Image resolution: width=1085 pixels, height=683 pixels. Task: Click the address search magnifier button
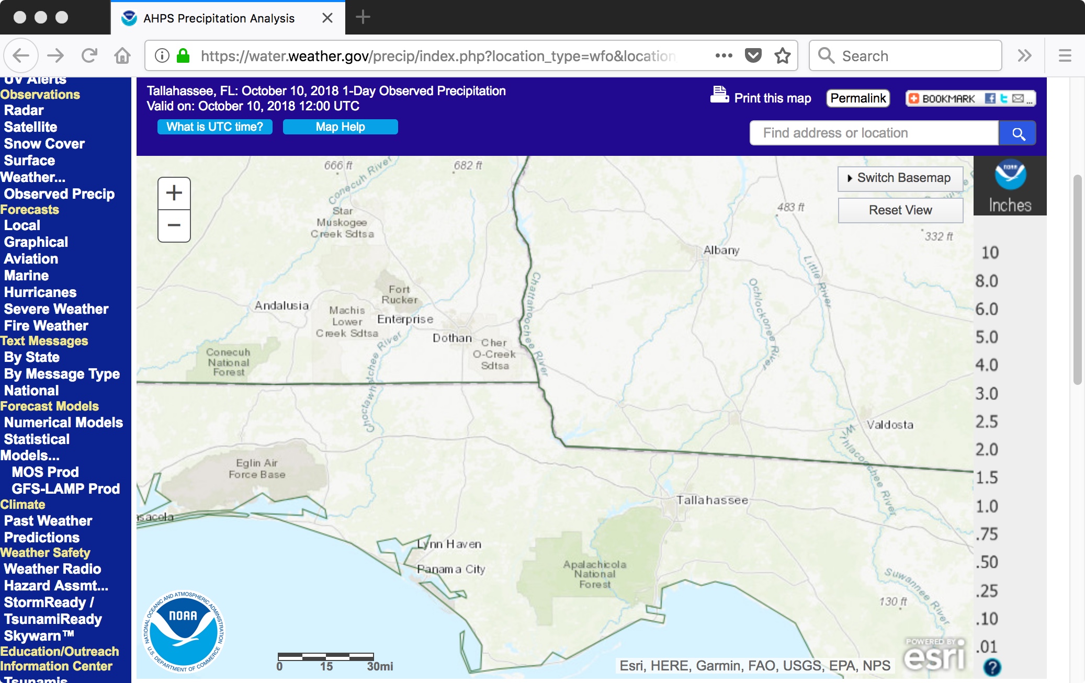pos(1018,133)
